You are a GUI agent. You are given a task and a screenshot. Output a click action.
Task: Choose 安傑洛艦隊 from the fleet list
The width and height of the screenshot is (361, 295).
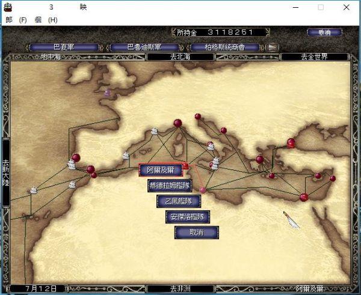(188, 217)
